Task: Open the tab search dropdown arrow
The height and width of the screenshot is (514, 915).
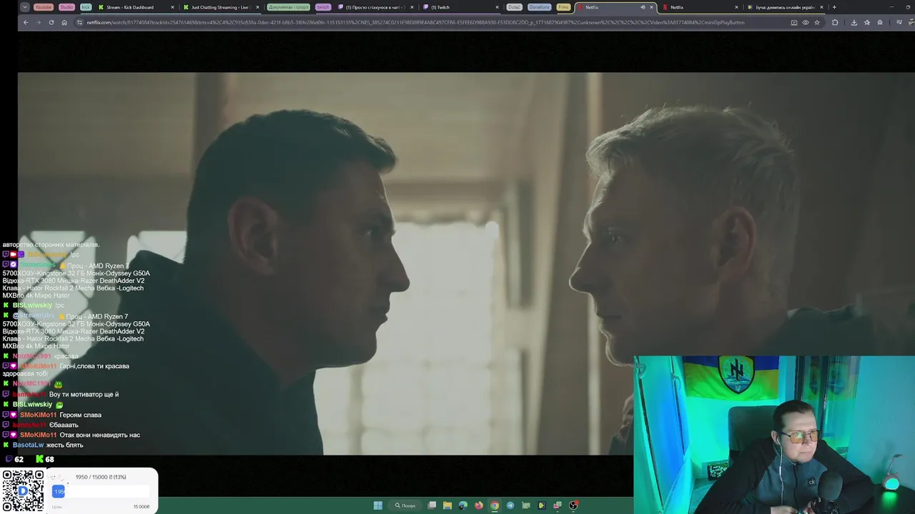Action: [x=25, y=7]
